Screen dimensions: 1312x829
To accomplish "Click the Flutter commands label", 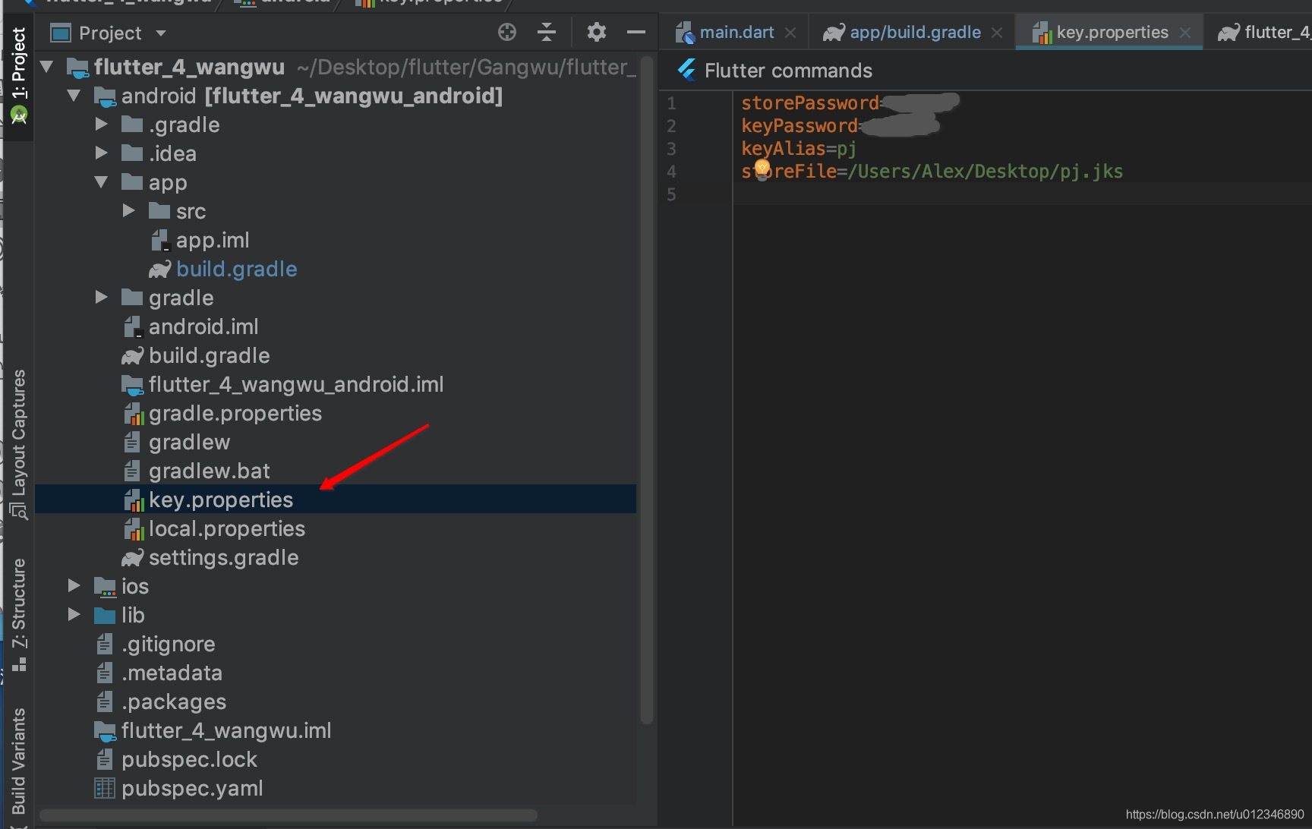I will click(788, 71).
